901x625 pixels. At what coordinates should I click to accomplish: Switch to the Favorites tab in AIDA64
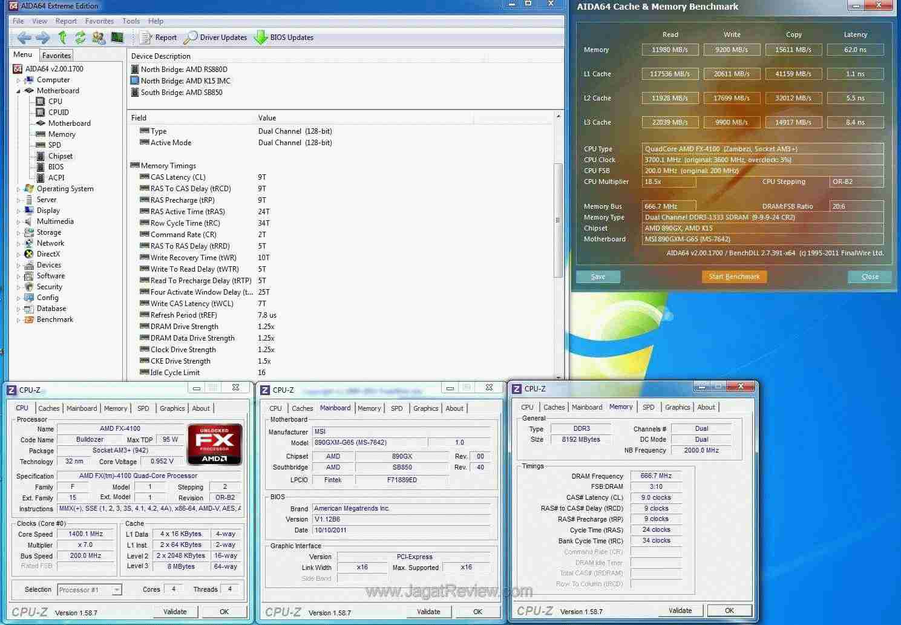pos(56,56)
